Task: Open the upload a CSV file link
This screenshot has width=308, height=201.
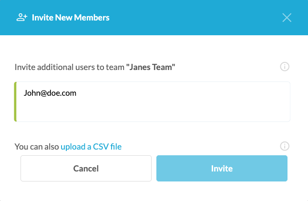Action: point(91,147)
